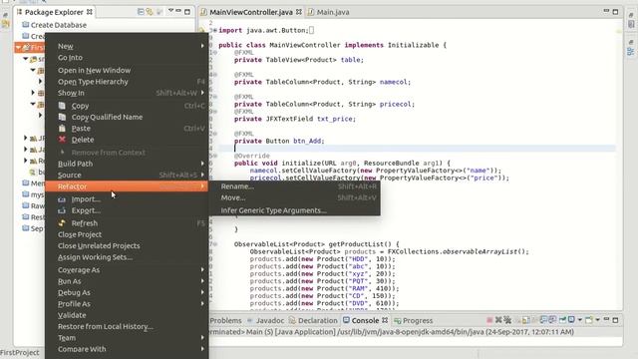
Task: Select Package Explorer tab
Action: coord(55,12)
